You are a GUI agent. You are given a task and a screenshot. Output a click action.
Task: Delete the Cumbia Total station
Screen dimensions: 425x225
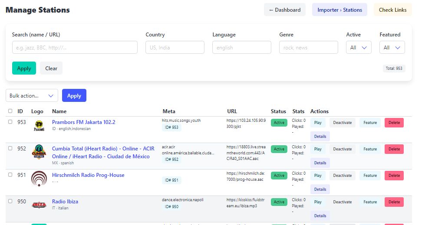coord(394,149)
